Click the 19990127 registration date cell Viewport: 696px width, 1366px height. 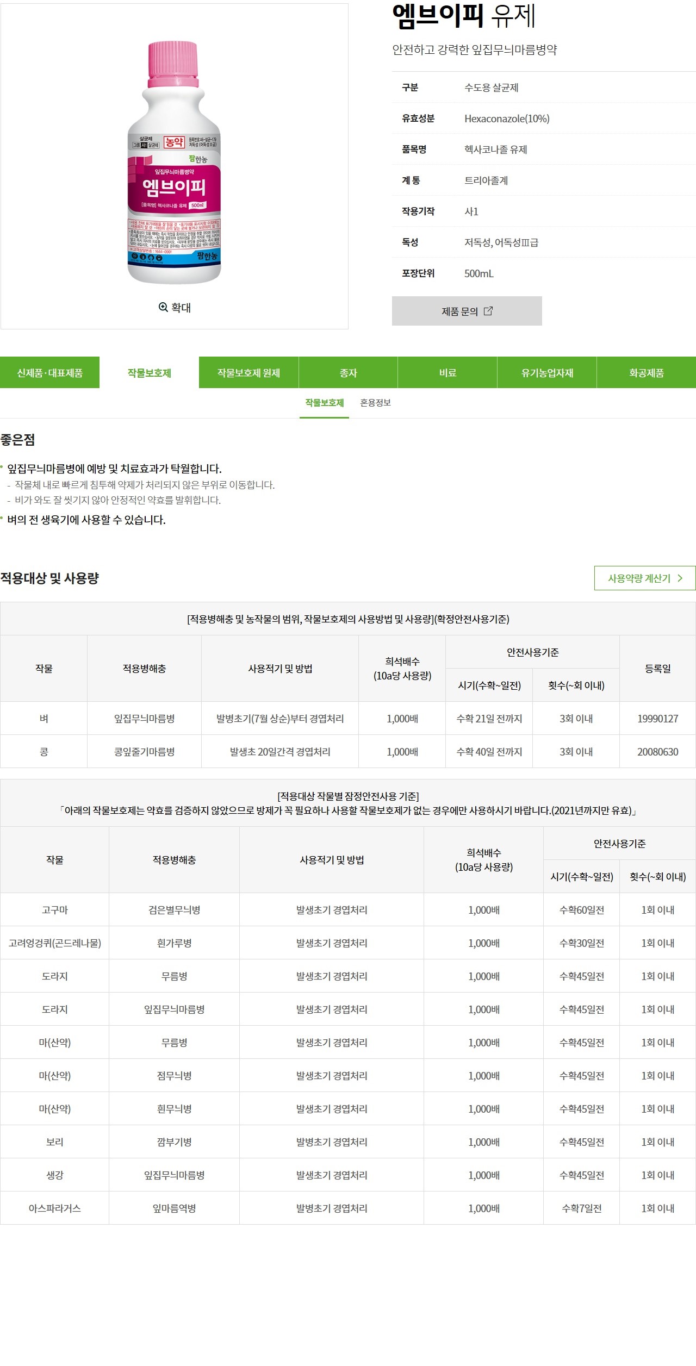point(657,719)
